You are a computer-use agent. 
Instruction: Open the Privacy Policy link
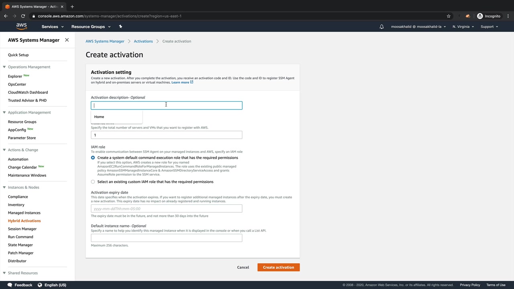pyautogui.click(x=470, y=285)
